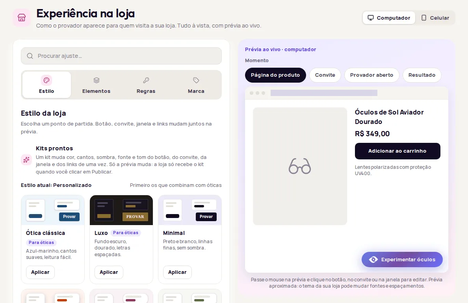
Task: Open the Marca tab
Action: (x=196, y=85)
